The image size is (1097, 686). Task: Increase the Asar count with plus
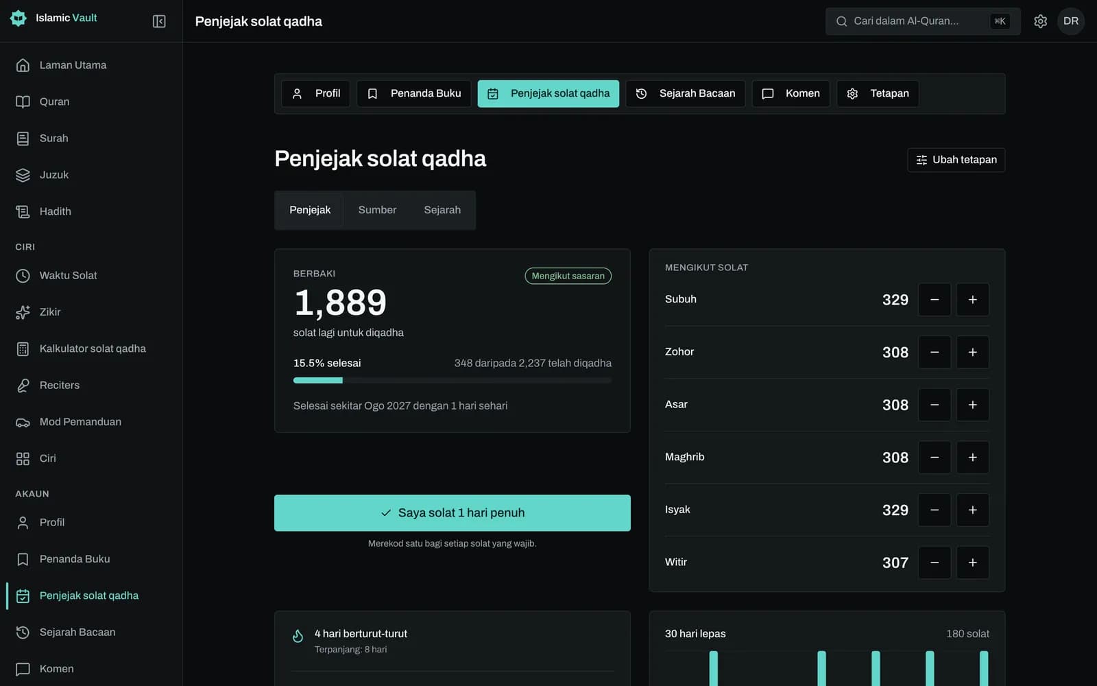pyautogui.click(x=972, y=405)
